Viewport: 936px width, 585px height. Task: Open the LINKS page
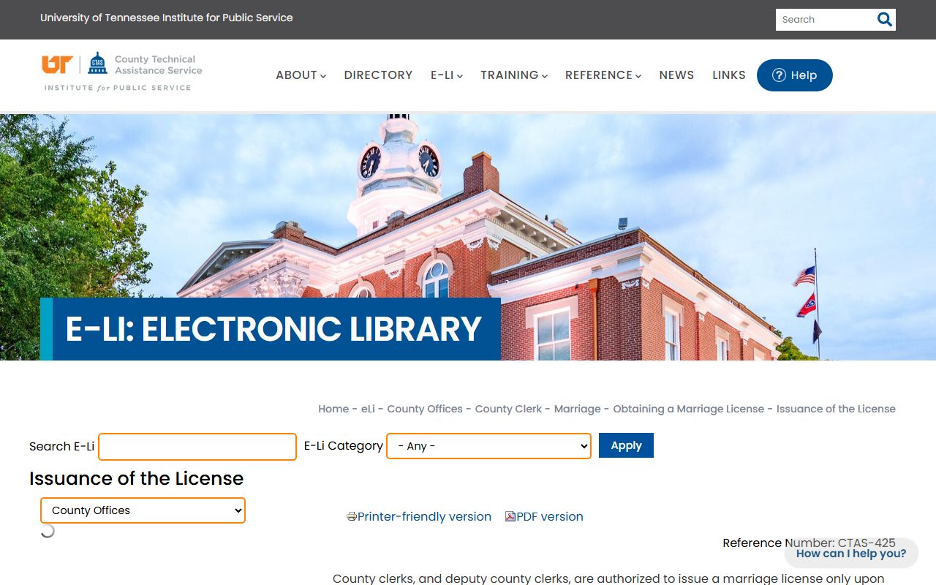pyautogui.click(x=729, y=75)
